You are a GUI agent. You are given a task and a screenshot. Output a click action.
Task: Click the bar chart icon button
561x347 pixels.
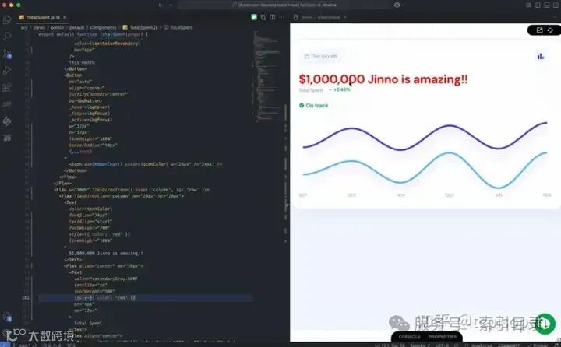point(541,56)
